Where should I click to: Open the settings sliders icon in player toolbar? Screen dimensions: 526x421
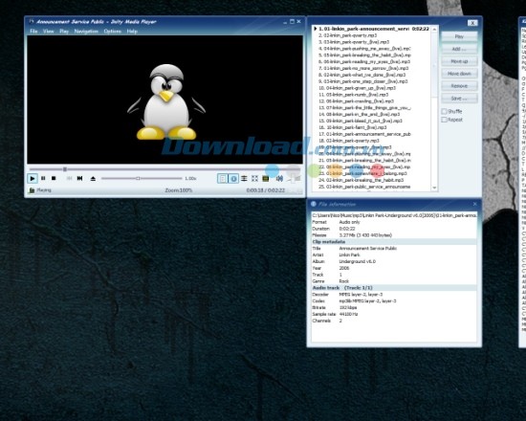point(244,178)
